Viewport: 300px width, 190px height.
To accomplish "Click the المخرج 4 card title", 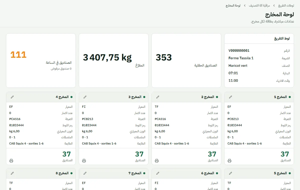I will point(62,97).
